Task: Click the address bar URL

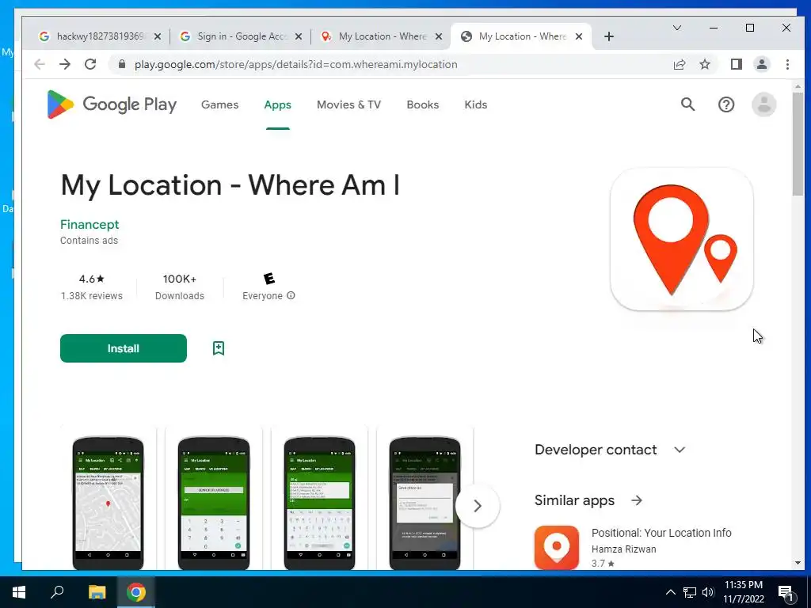Action: point(296,64)
